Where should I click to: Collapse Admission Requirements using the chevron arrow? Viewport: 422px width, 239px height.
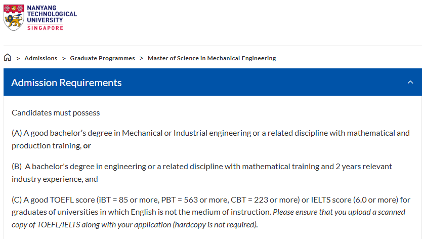[410, 83]
